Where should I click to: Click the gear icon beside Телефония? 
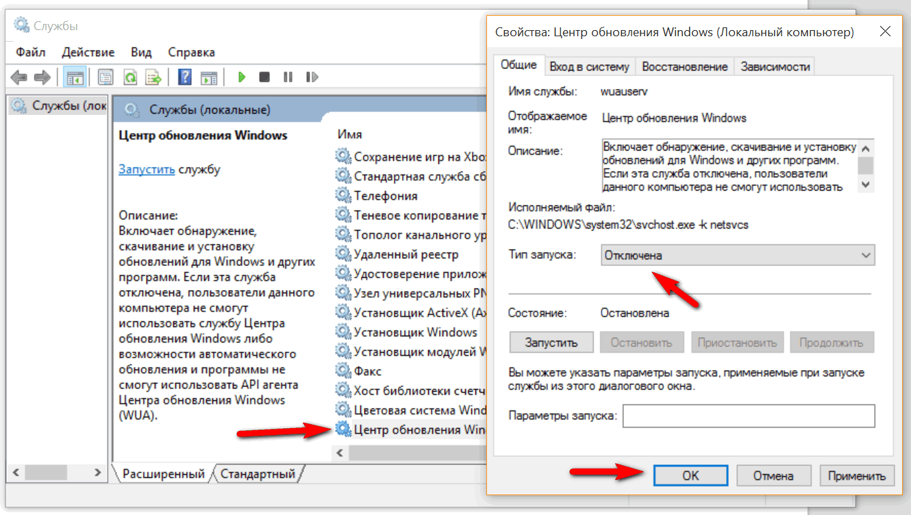[342, 196]
